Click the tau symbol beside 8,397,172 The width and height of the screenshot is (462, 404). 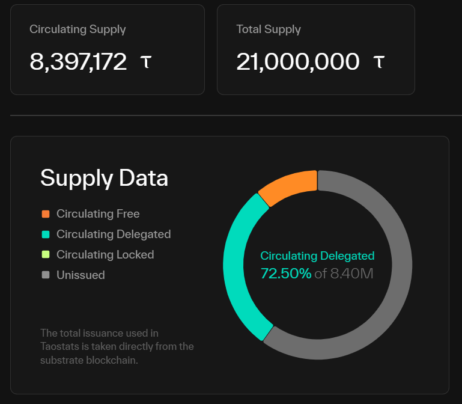click(145, 61)
